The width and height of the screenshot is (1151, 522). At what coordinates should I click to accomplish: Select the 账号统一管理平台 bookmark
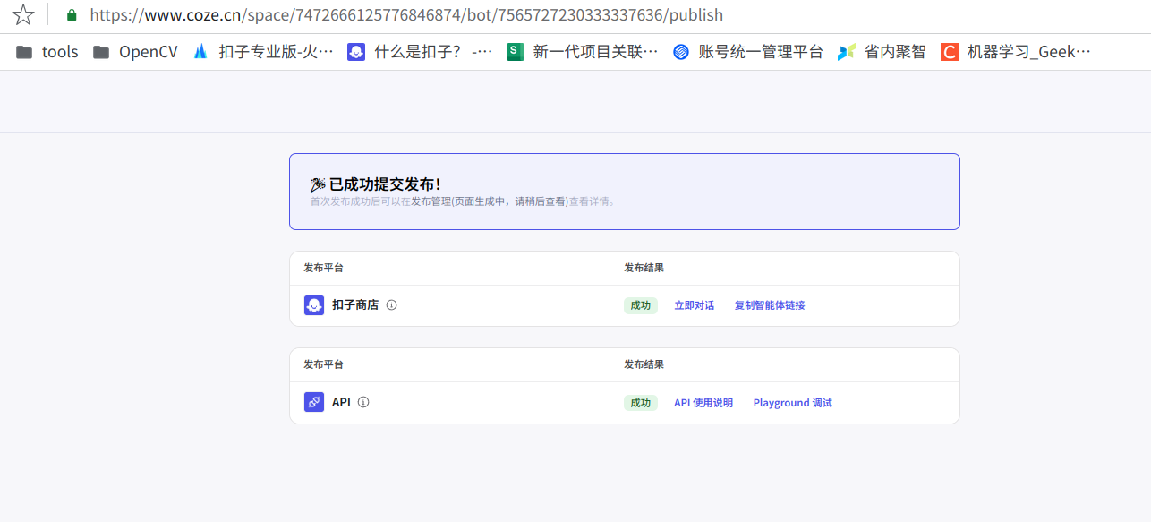[x=750, y=51]
